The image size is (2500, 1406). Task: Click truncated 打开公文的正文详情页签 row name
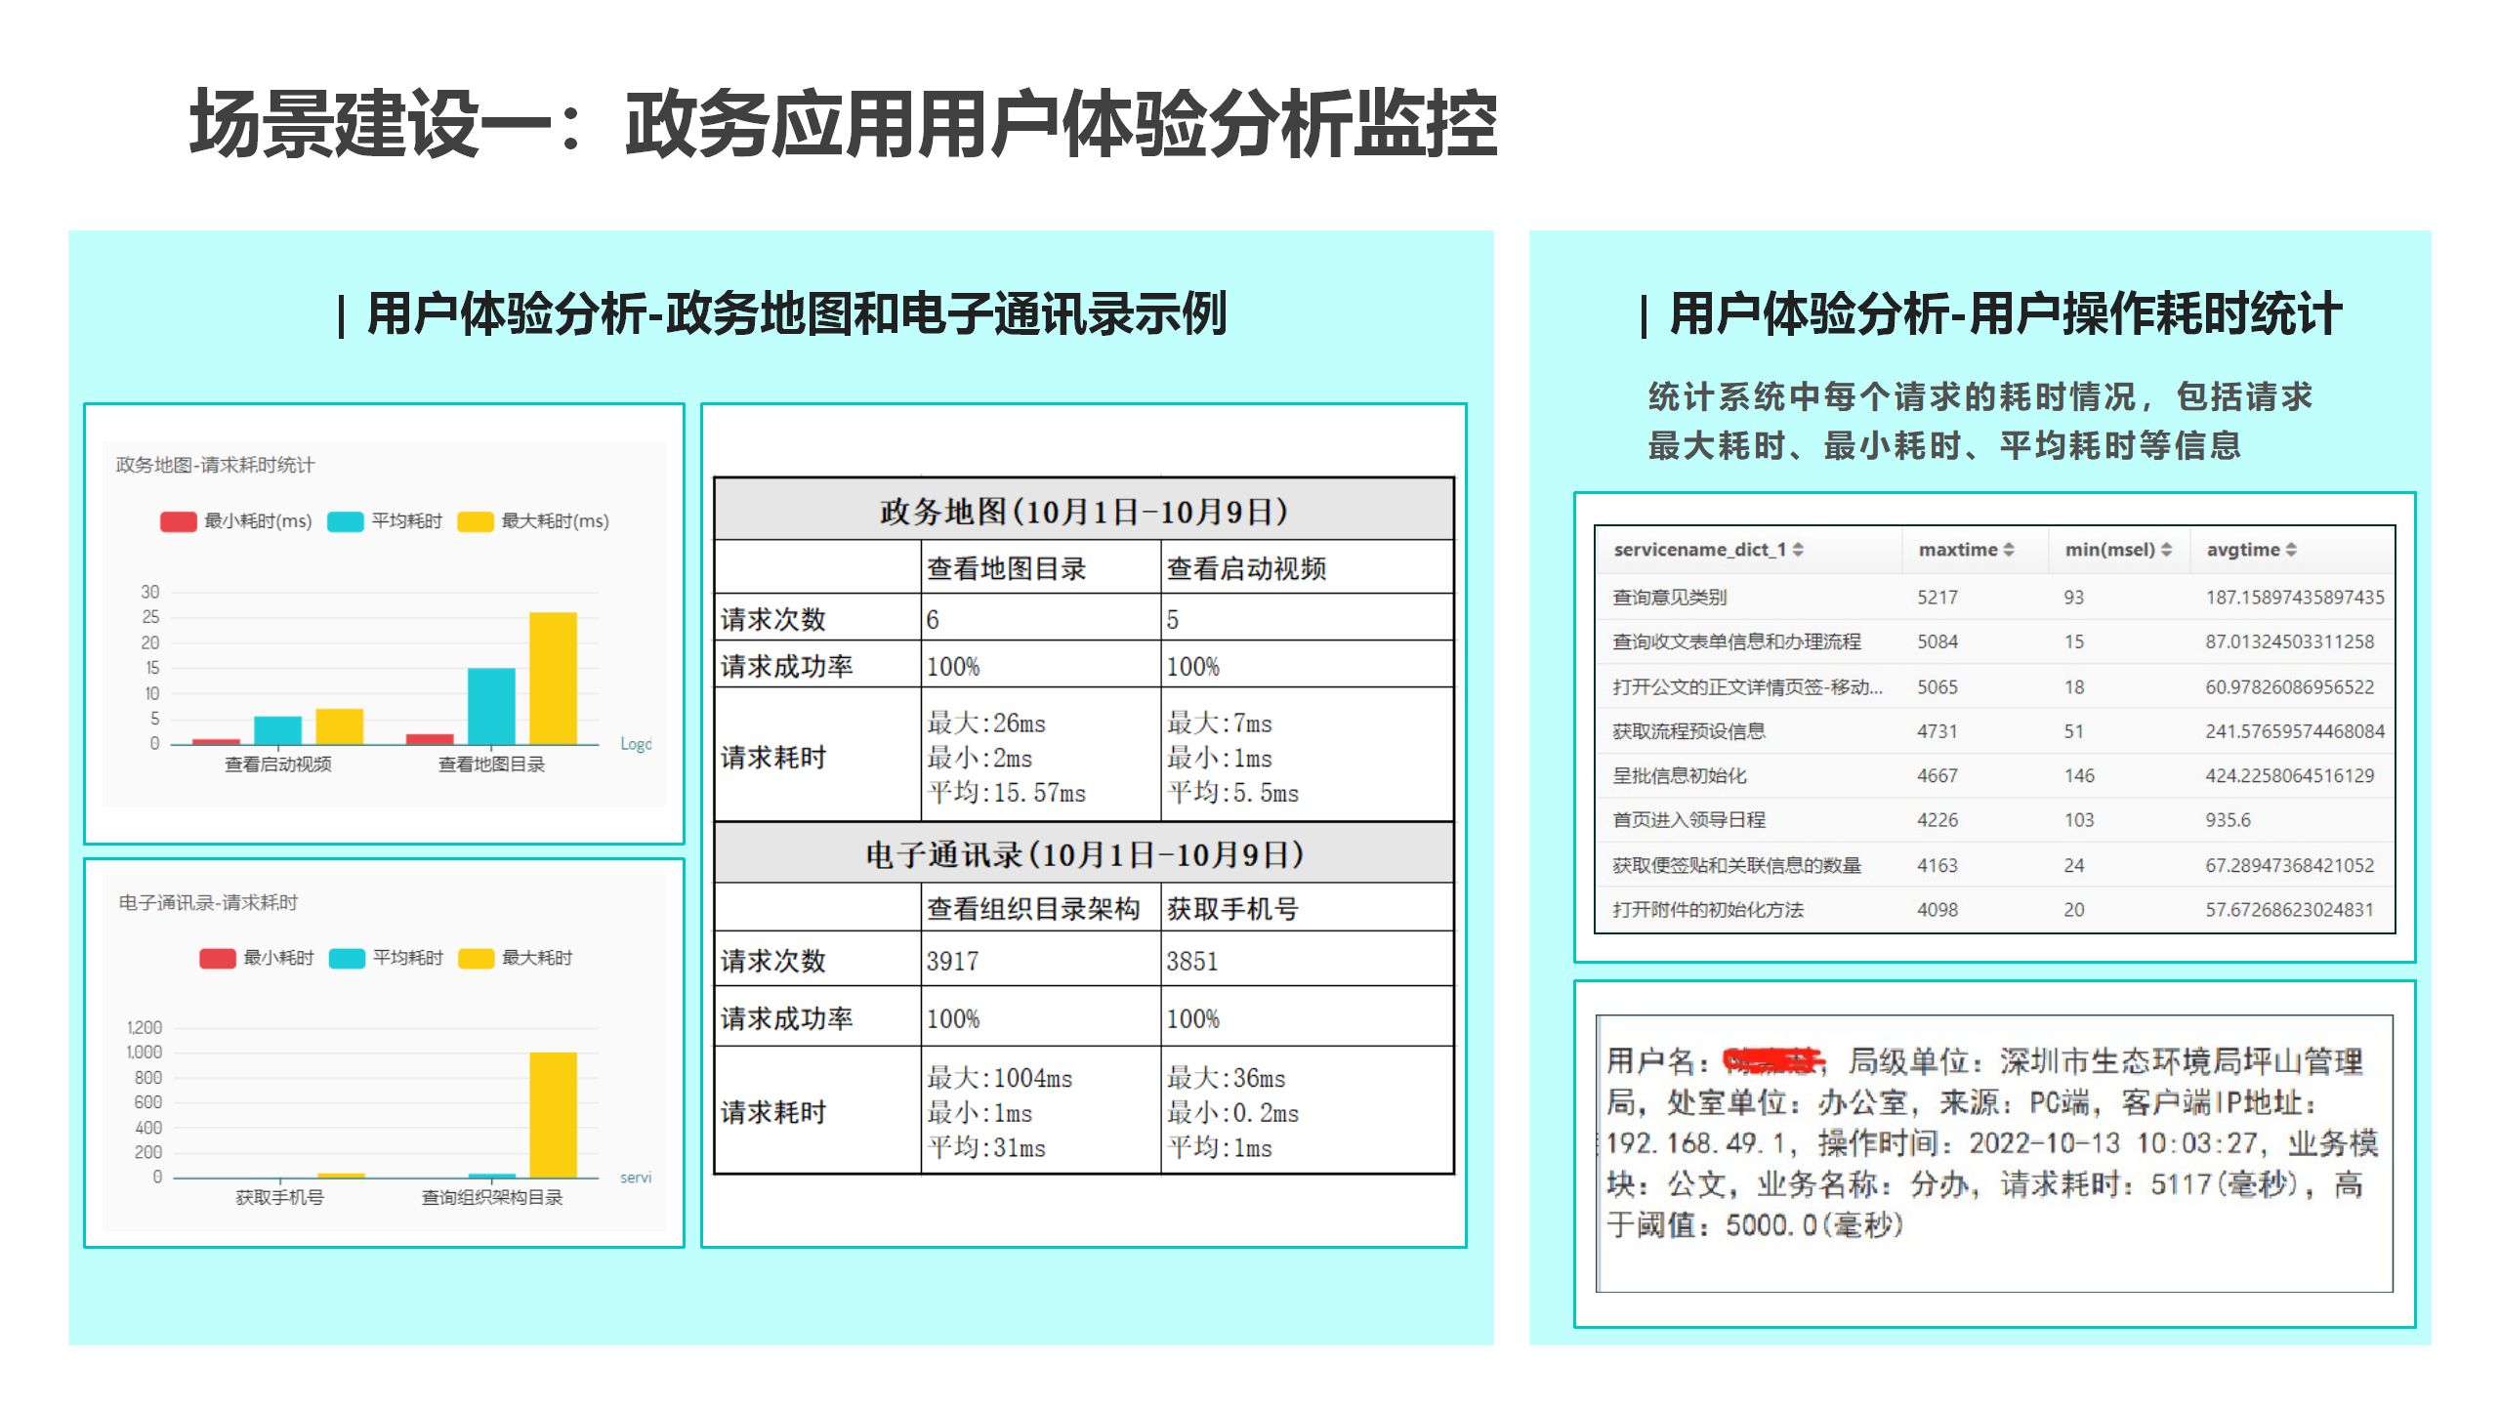[1747, 686]
